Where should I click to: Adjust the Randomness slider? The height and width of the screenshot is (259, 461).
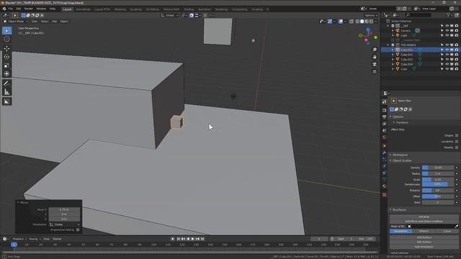click(438, 184)
